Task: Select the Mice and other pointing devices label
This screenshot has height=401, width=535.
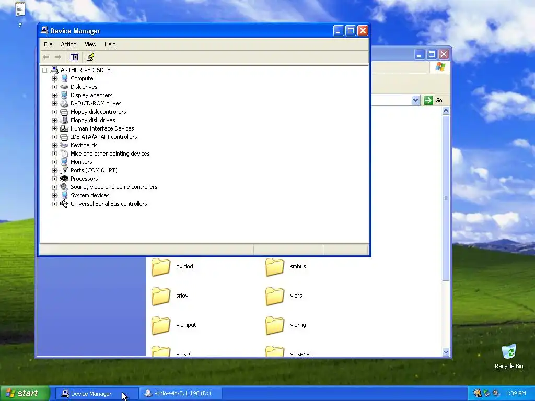Action: (110, 154)
